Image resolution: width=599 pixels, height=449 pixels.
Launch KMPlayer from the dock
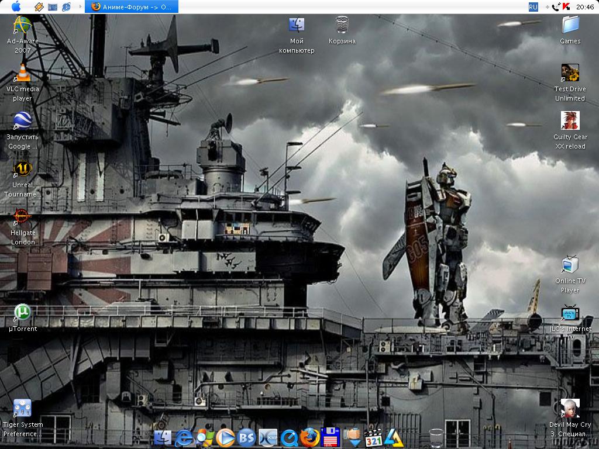tap(267, 437)
